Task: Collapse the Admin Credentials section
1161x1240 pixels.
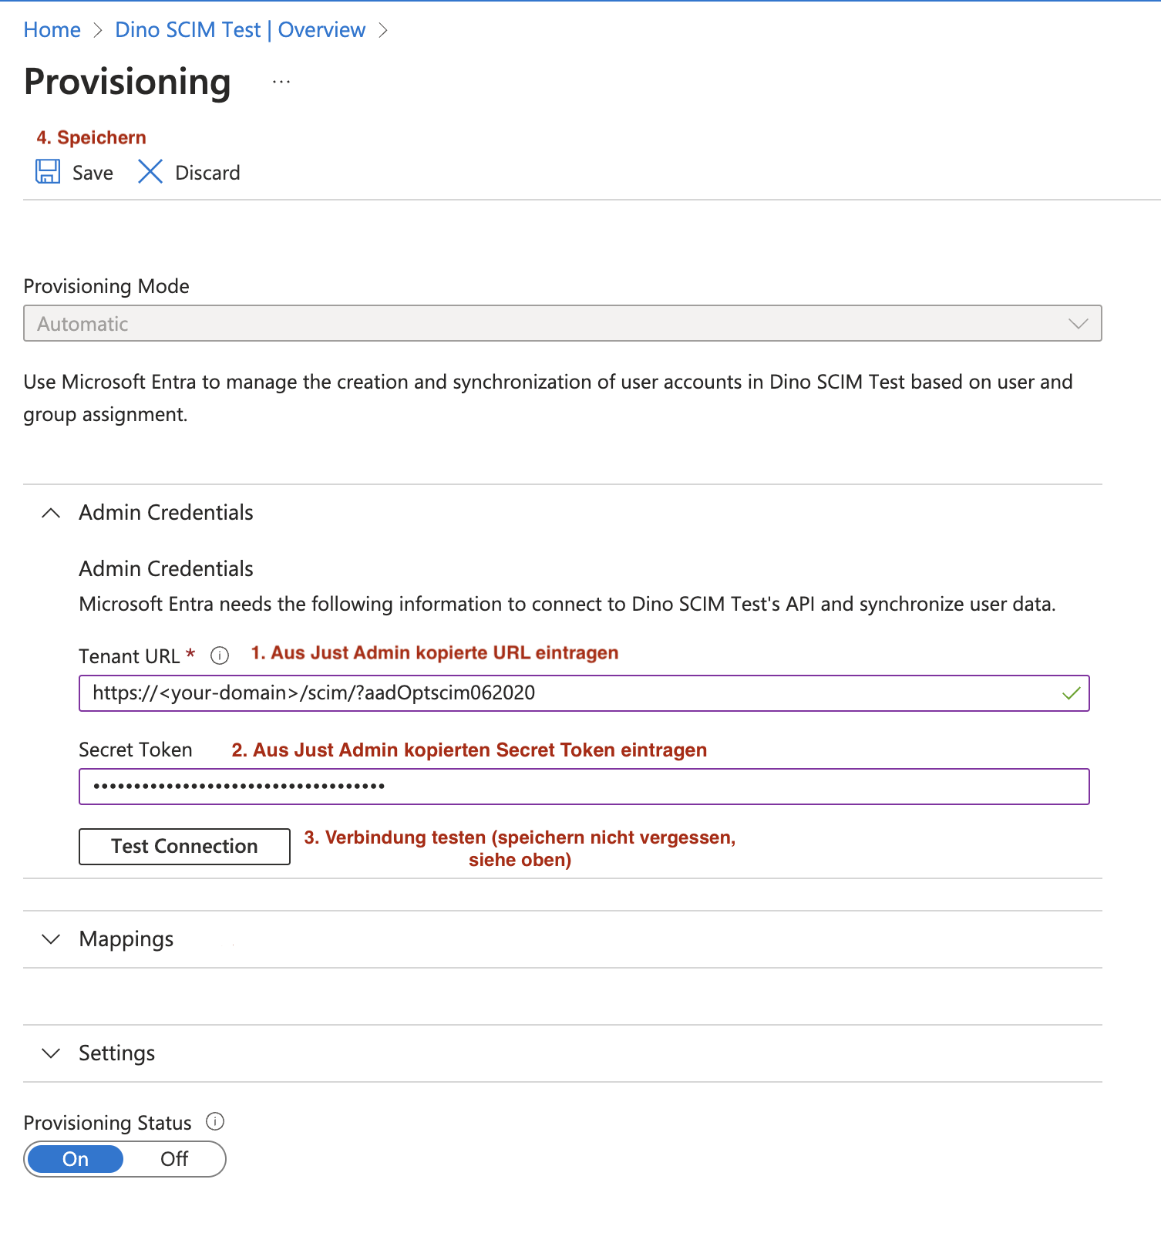Action: point(51,513)
